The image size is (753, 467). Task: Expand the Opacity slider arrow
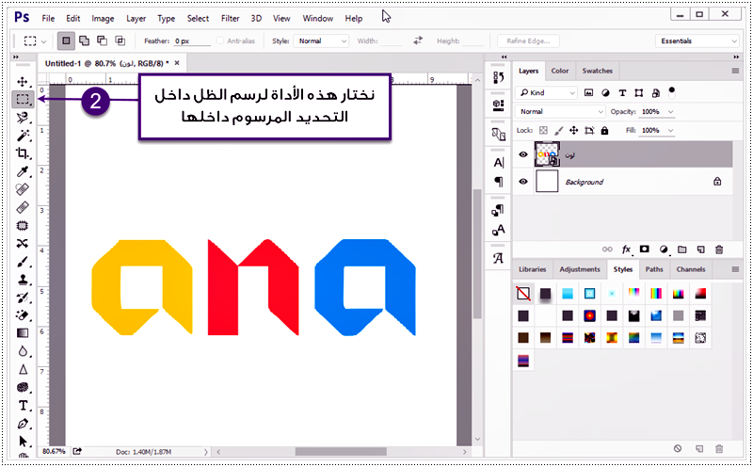(671, 111)
